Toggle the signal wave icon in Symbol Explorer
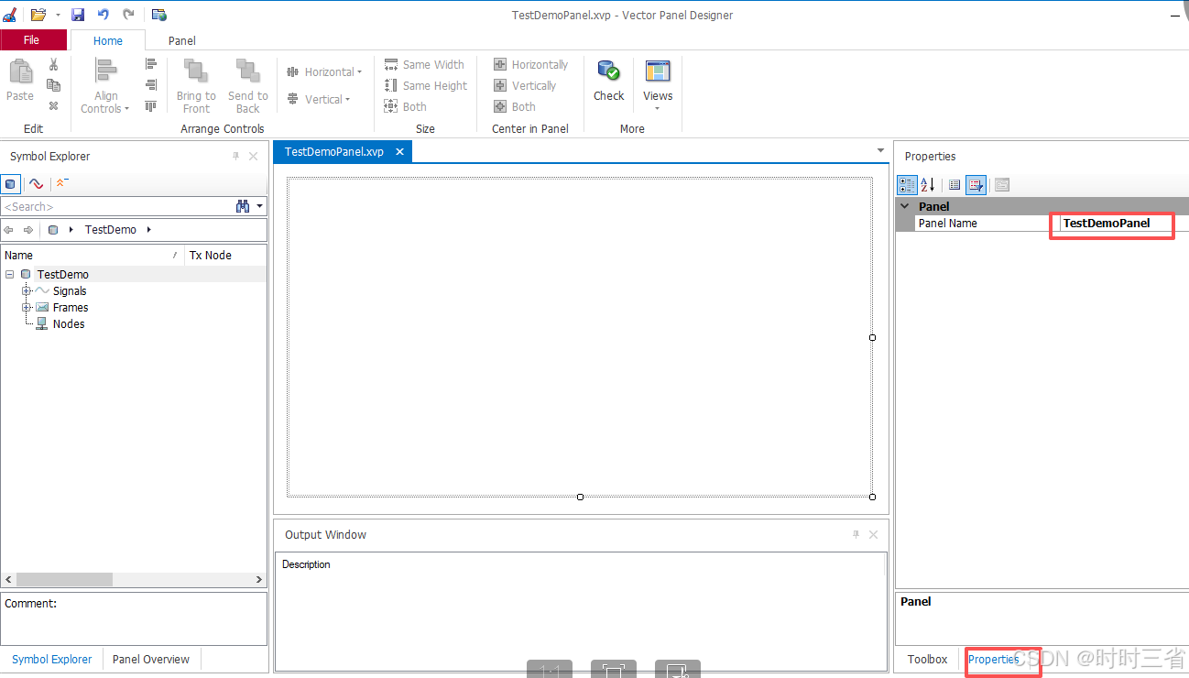 36,183
